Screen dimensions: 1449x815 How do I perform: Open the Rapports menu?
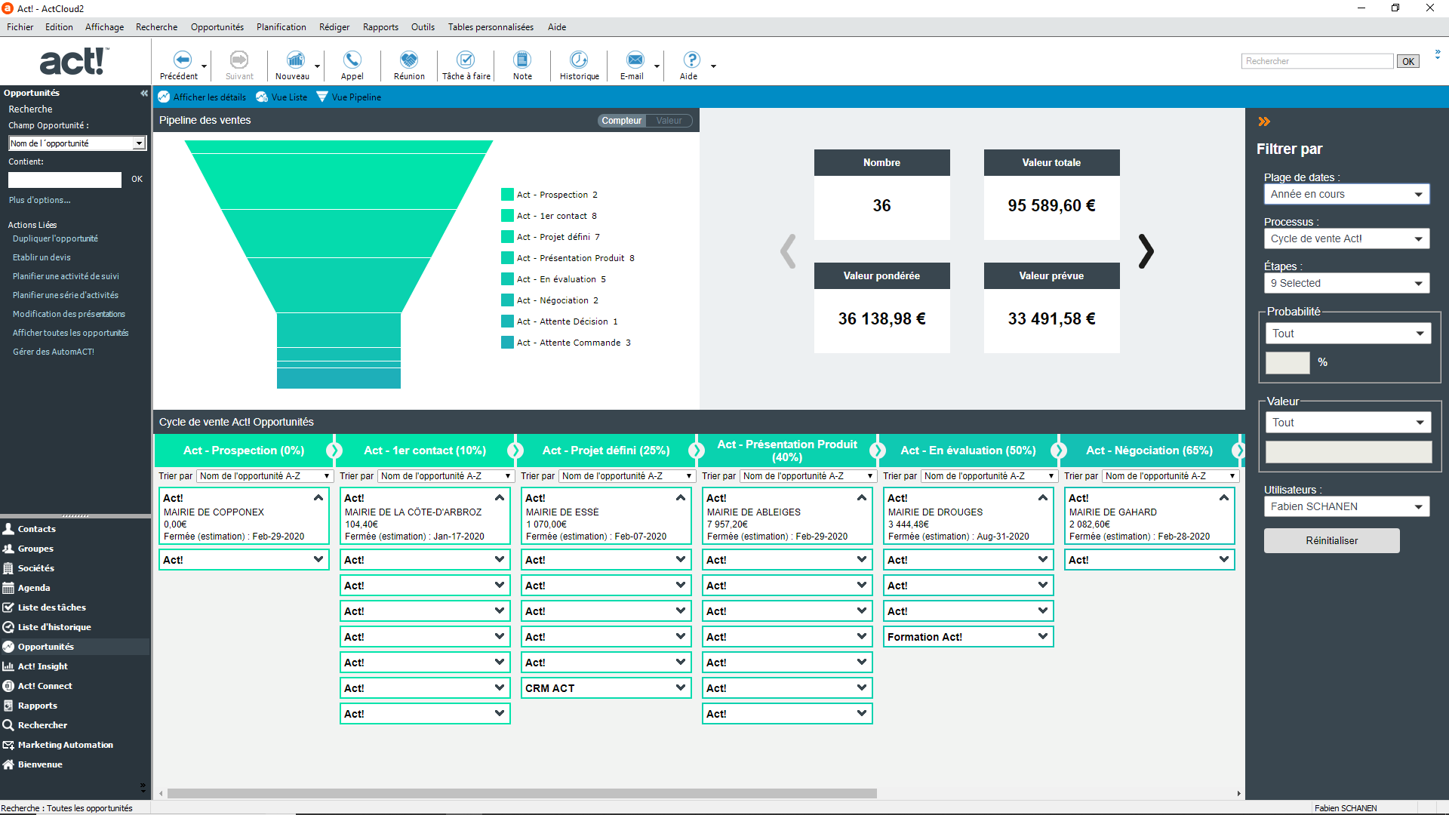(x=380, y=27)
